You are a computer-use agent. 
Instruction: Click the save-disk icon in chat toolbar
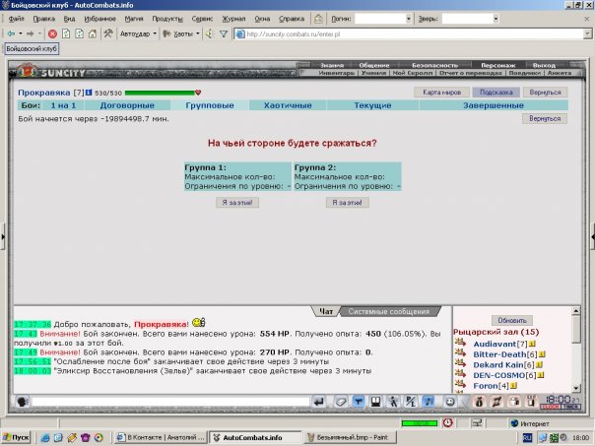click(375, 402)
